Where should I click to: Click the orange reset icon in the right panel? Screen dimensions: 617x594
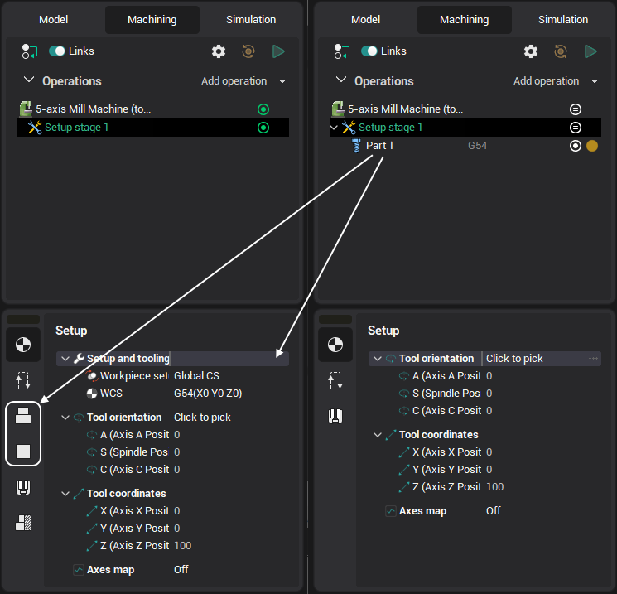(x=561, y=51)
